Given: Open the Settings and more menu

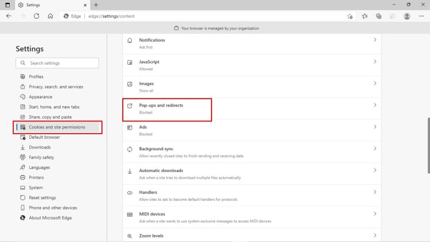Looking at the screenshot, I should click(421, 16).
